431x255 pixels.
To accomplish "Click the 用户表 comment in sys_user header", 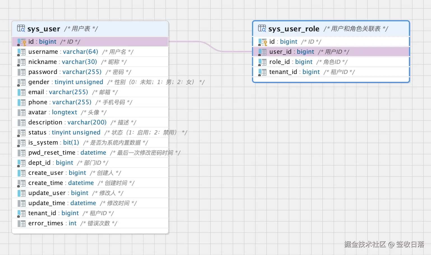I will point(81,29).
